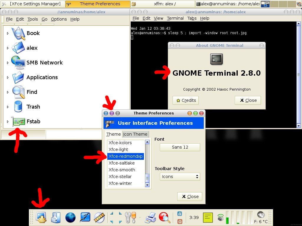The height and width of the screenshot is (226, 302).
Task: Expand the Applications tree node
Action: 8,77
